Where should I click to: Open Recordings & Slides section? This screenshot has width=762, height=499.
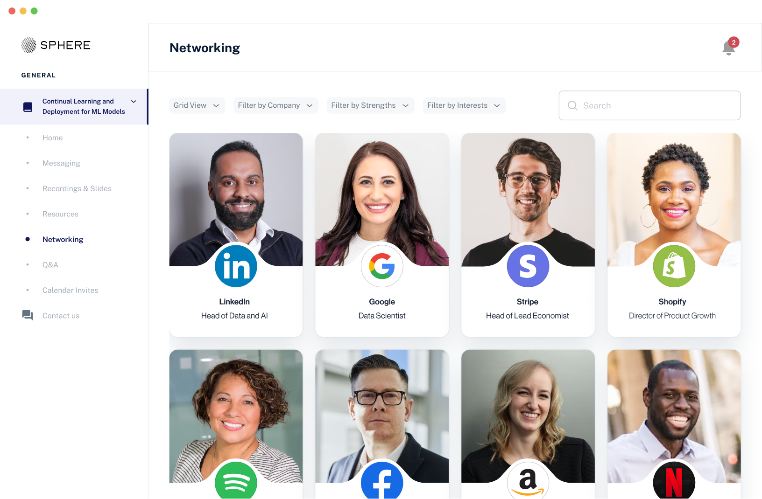77,188
